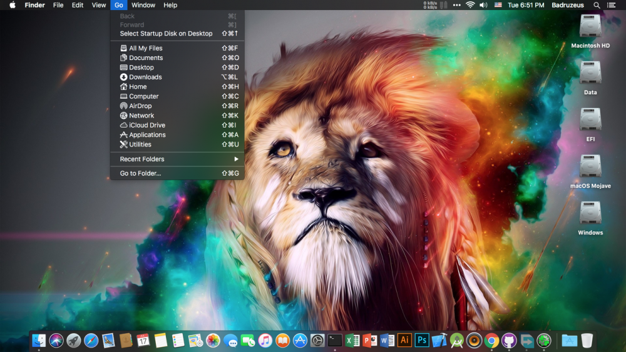The width and height of the screenshot is (626, 352).
Task: Open Launchpad rocket icon
Action: coord(73,341)
